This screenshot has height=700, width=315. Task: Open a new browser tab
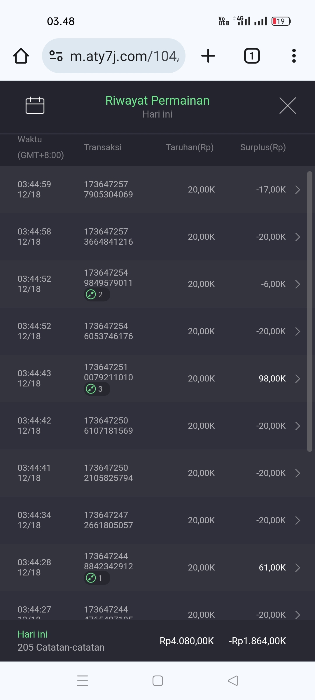tap(208, 56)
